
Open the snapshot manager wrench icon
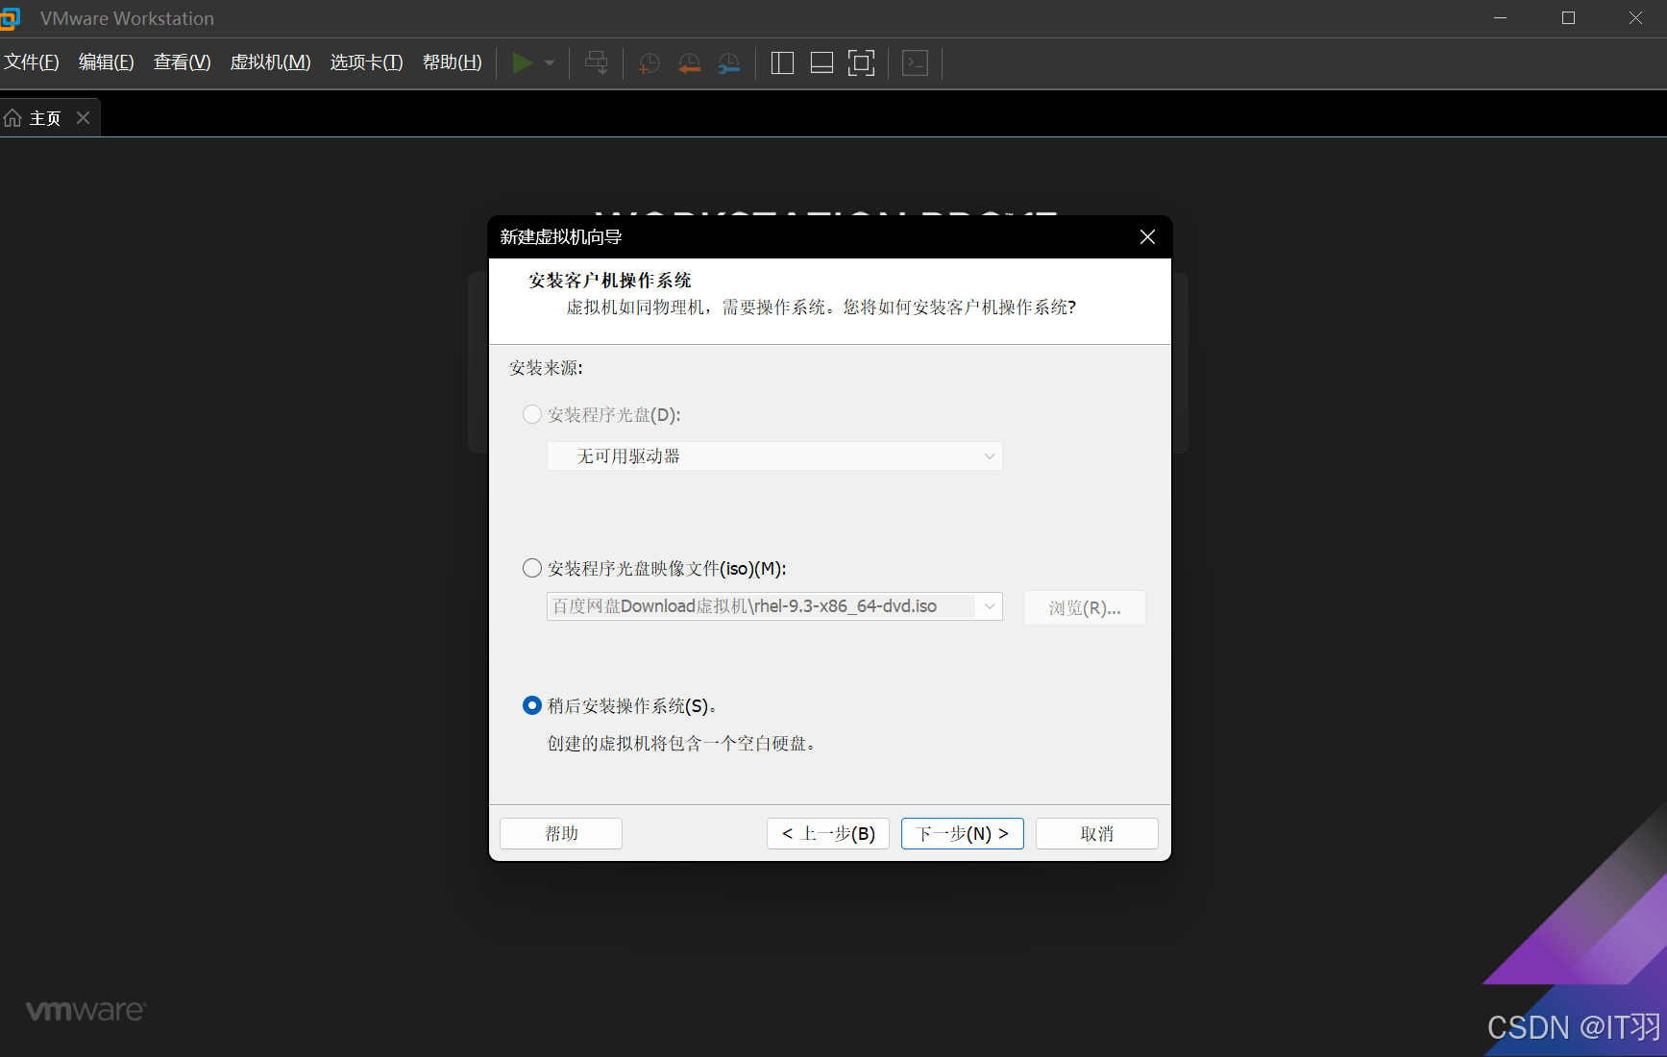(x=729, y=63)
